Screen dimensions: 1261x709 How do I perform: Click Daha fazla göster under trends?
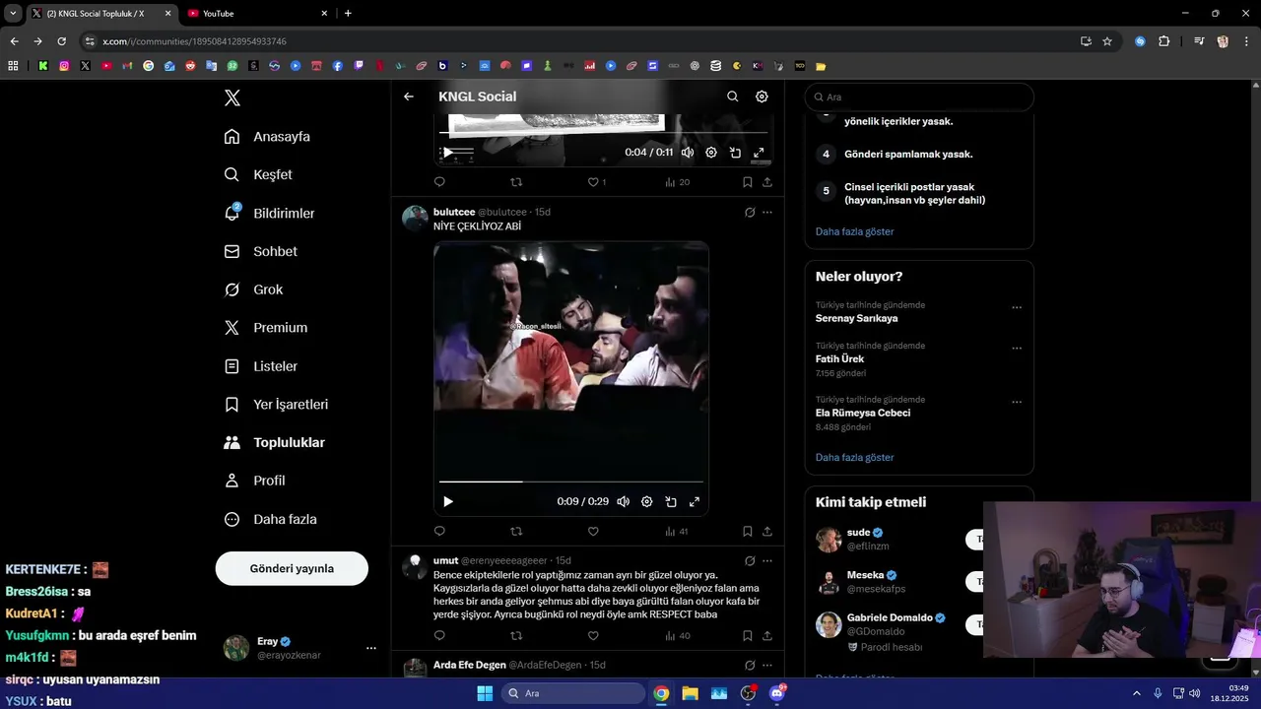tap(855, 458)
